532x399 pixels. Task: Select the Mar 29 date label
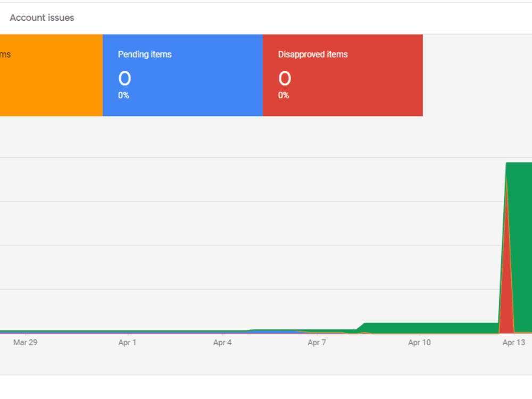coord(25,342)
